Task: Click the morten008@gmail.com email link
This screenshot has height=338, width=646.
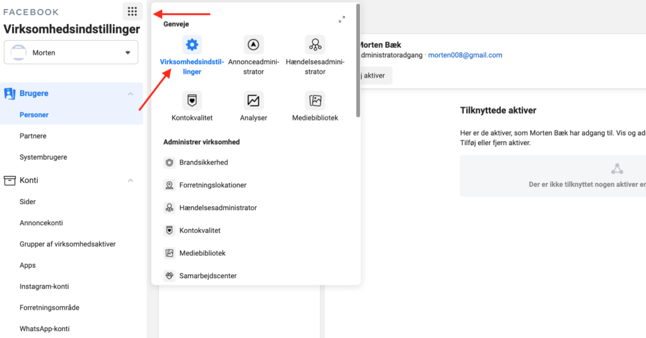Action: tap(465, 55)
